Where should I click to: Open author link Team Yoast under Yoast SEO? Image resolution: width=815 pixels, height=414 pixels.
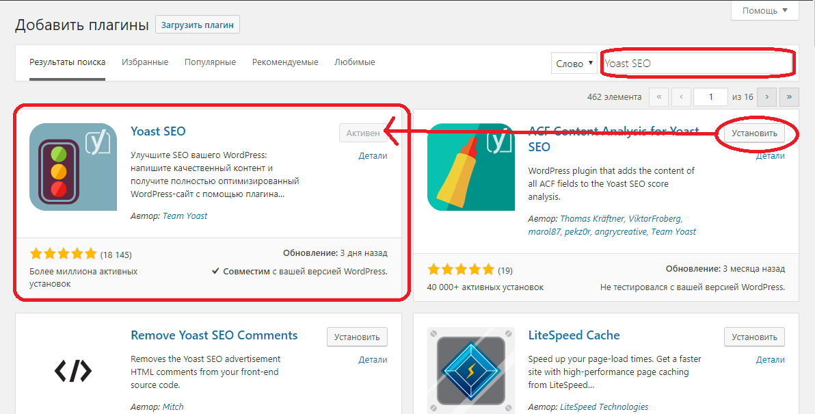click(185, 216)
